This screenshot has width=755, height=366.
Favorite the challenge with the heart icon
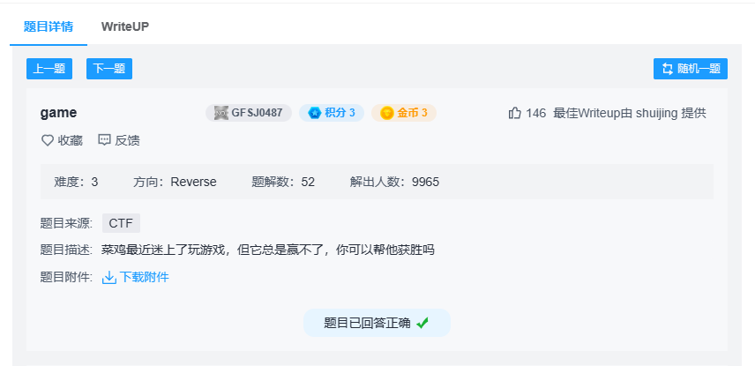(x=48, y=140)
